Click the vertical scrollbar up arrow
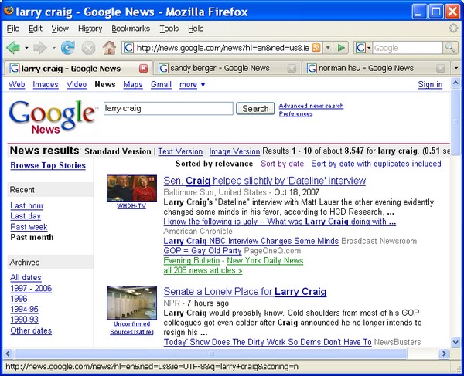The image size is (464, 376). pyautogui.click(x=455, y=83)
